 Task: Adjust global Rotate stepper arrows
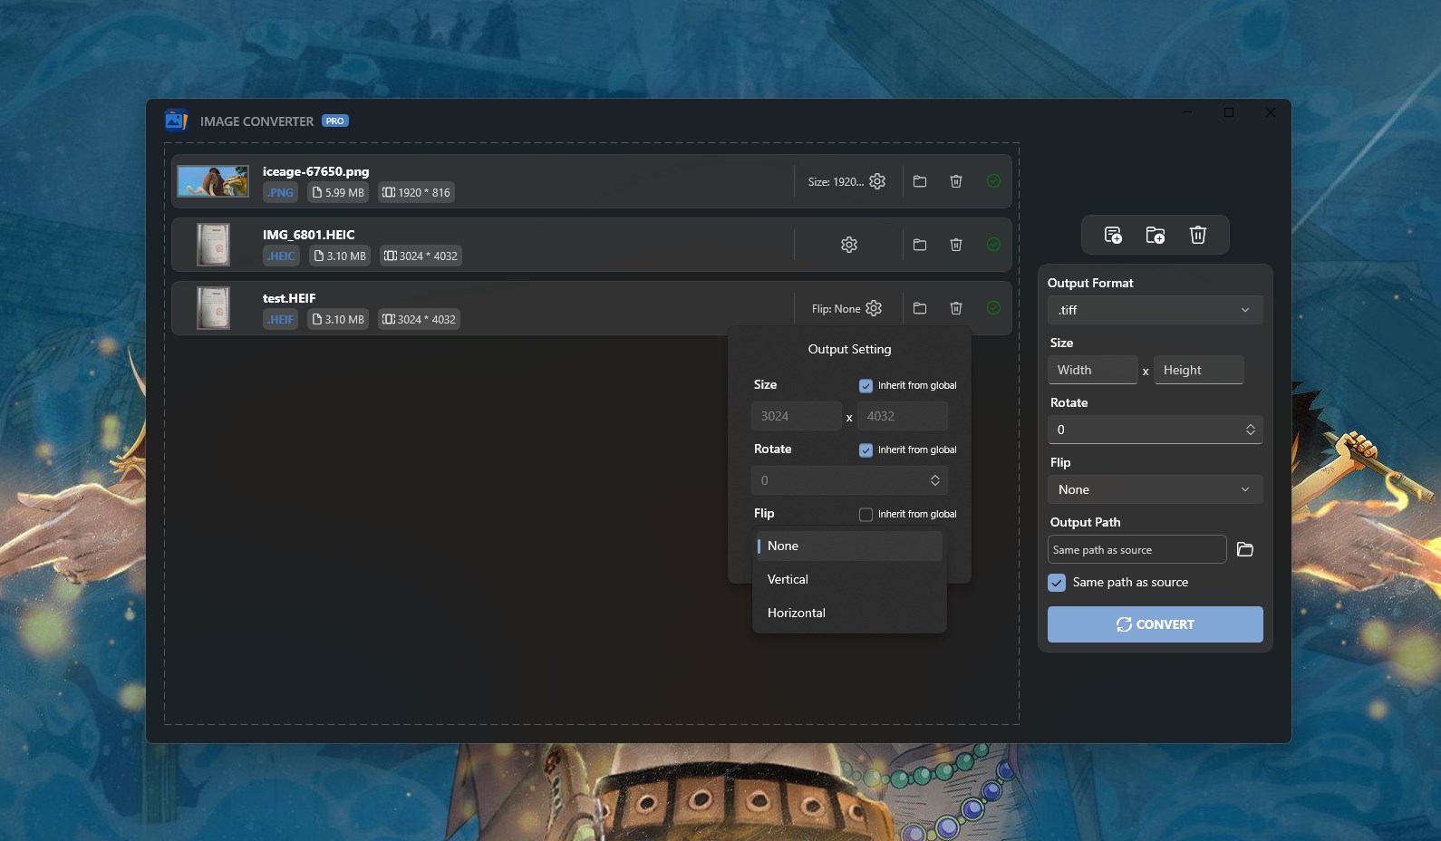pos(1251,430)
